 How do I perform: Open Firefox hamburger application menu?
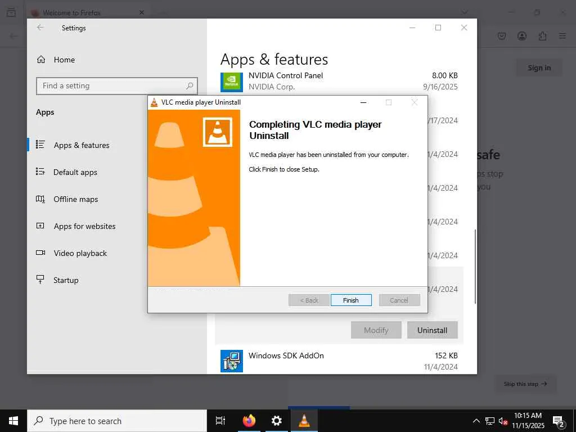(562, 36)
